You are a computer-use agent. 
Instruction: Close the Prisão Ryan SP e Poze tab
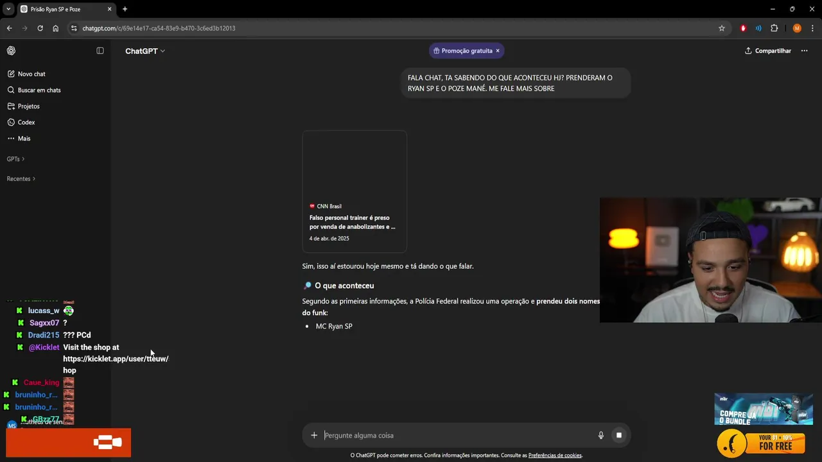coord(110,9)
